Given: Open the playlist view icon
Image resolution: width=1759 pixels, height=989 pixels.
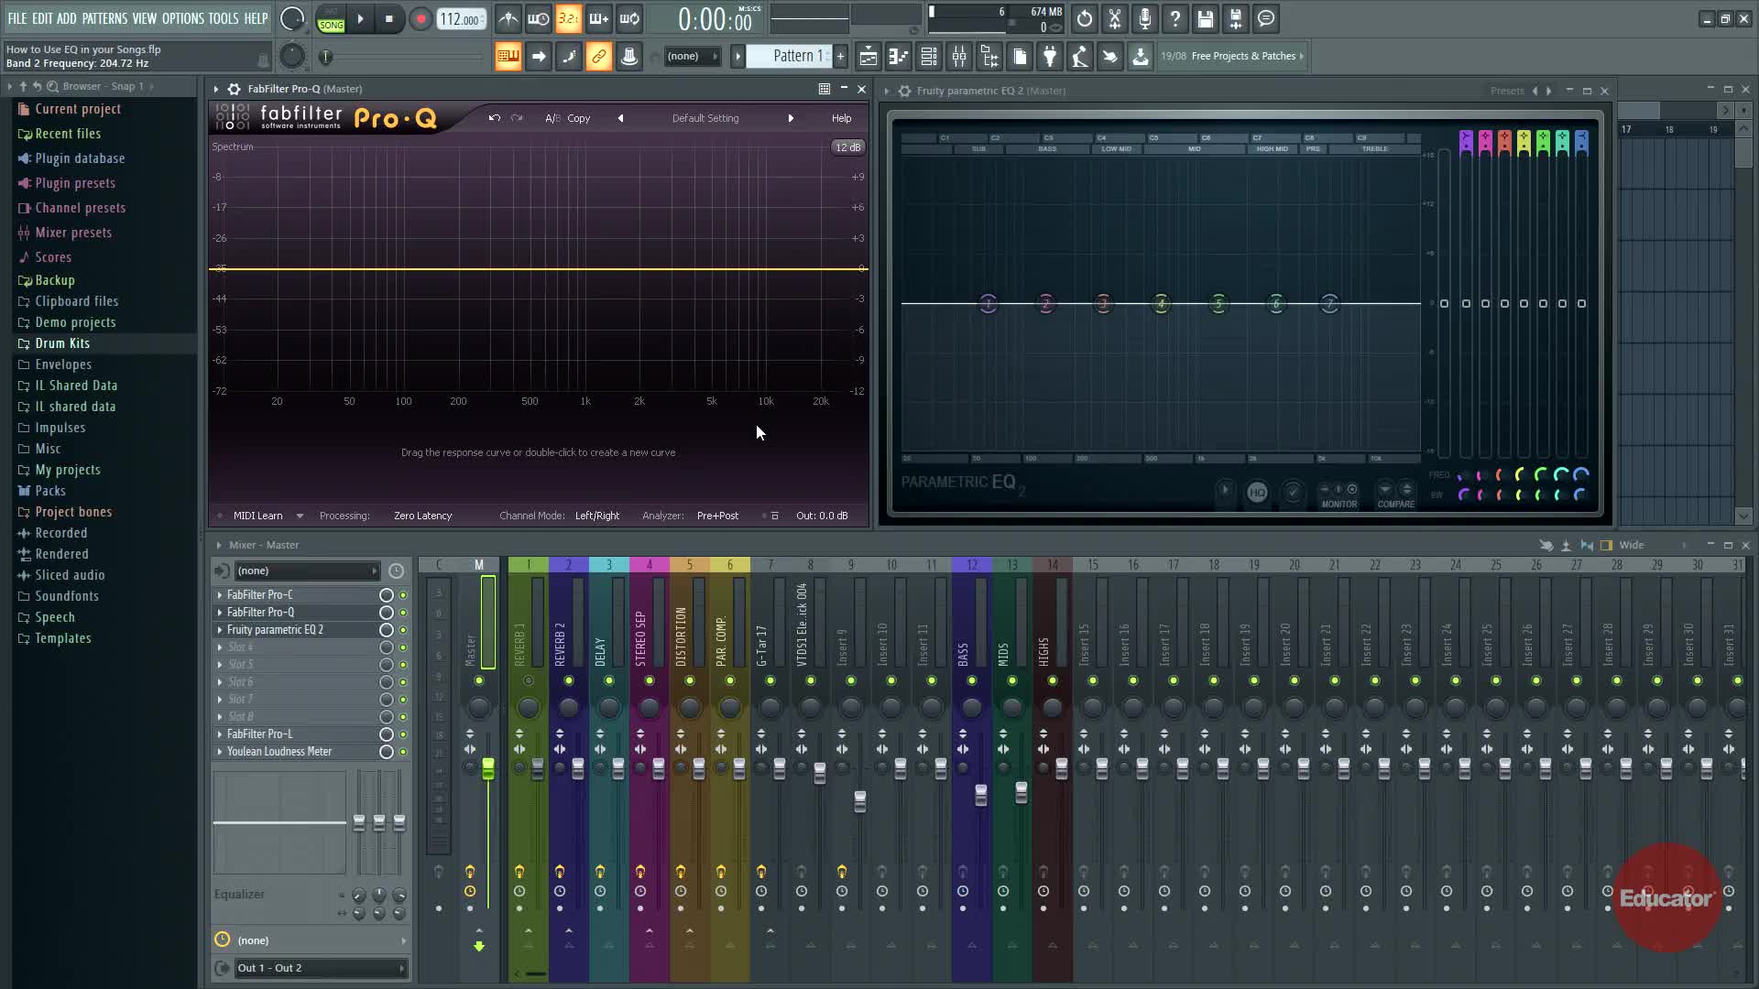Looking at the screenshot, I should click(x=868, y=57).
